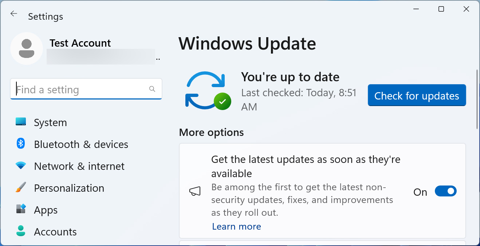Screen dimensions: 480x246
Task: Click the System monitor icon in sidebar
Action: coord(21,122)
